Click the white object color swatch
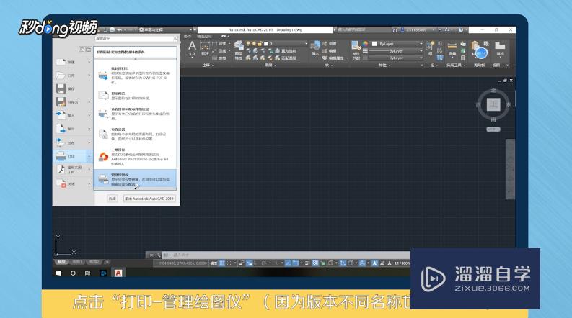The height and width of the screenshot is (318, 572). [x=374, y=44]
